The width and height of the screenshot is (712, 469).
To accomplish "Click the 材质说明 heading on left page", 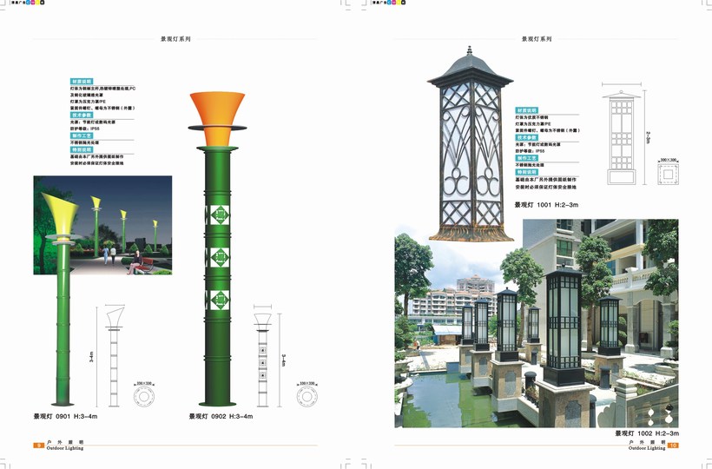I will click(82, 79).
